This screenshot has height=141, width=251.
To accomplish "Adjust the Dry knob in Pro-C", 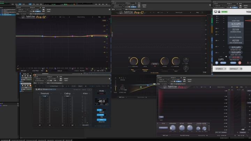I will [186, 68].
